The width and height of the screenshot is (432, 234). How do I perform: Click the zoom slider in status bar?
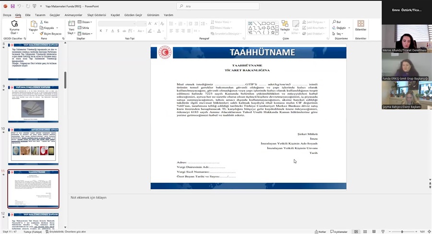point(403,232)
